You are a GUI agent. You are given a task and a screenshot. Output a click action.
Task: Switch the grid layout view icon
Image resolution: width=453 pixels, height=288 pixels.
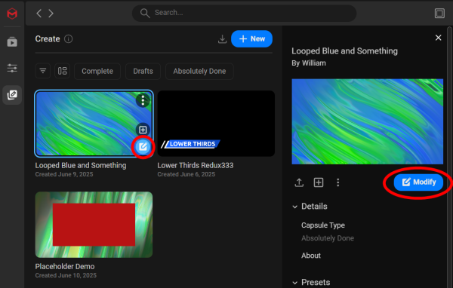[x=62, y=71]
